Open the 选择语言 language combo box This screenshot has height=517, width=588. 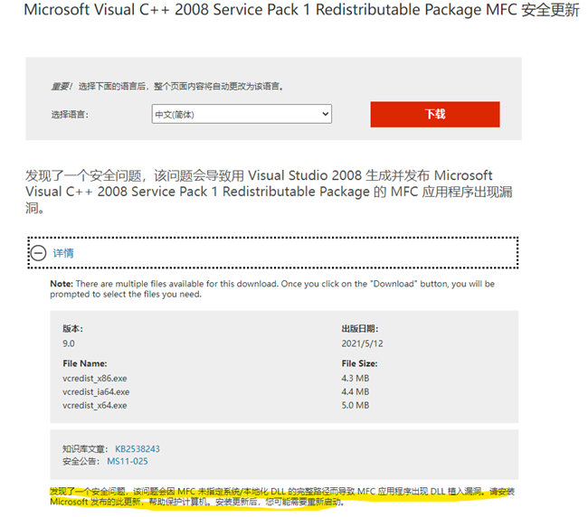241,115
